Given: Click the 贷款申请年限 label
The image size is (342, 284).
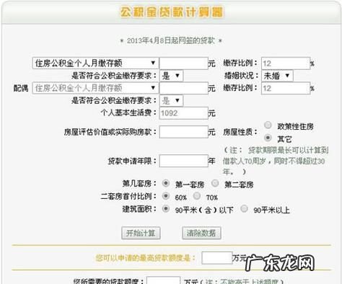Looking at the screenshot, I should [132, 161].
